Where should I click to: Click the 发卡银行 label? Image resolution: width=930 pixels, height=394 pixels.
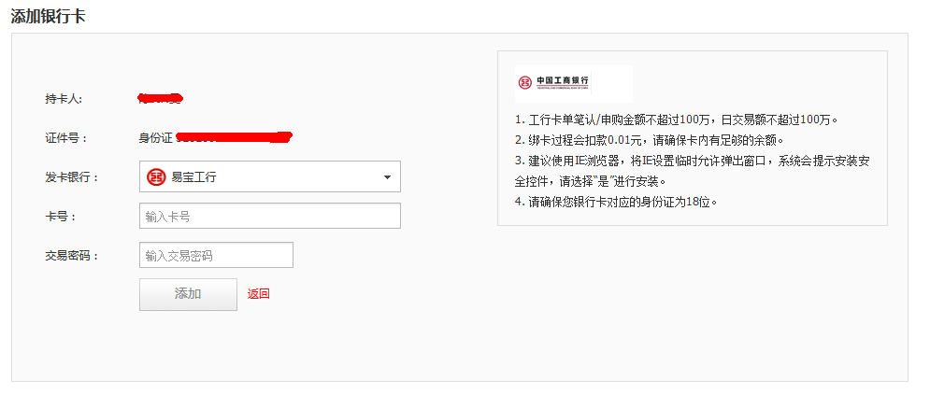(72, 177)
